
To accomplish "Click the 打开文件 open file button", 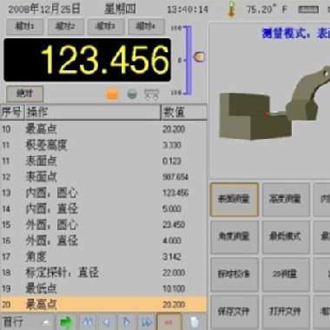I will (286, 312).
